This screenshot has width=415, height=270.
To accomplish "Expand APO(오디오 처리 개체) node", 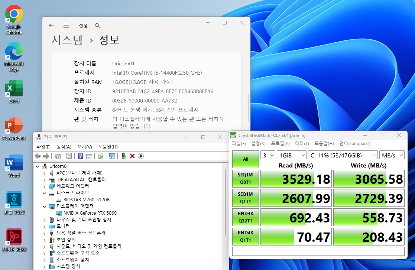I will (x=44, y=173).
